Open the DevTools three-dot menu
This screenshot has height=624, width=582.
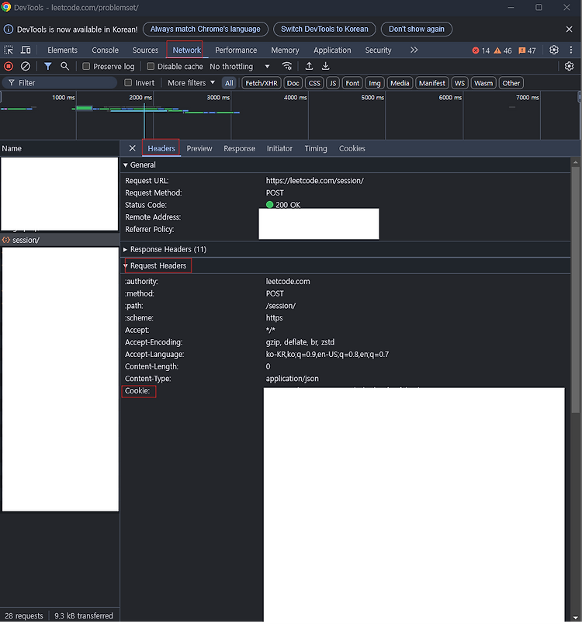click(x=571, y=50)
